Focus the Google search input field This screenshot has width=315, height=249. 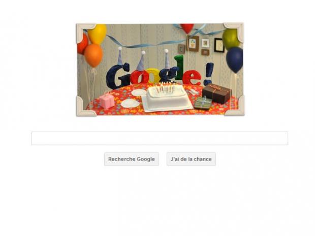coord(160,138)
